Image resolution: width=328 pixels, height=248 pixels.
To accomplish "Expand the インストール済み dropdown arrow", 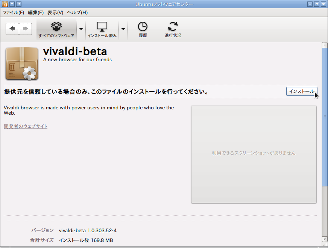I will [x=123, y=29].
